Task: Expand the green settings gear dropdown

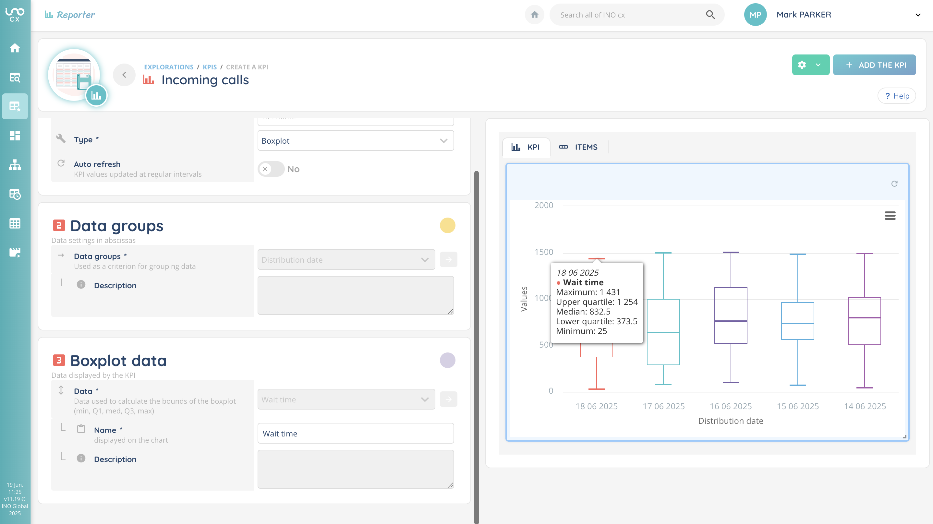Action: pyautogui.click(x=810, y=65)
